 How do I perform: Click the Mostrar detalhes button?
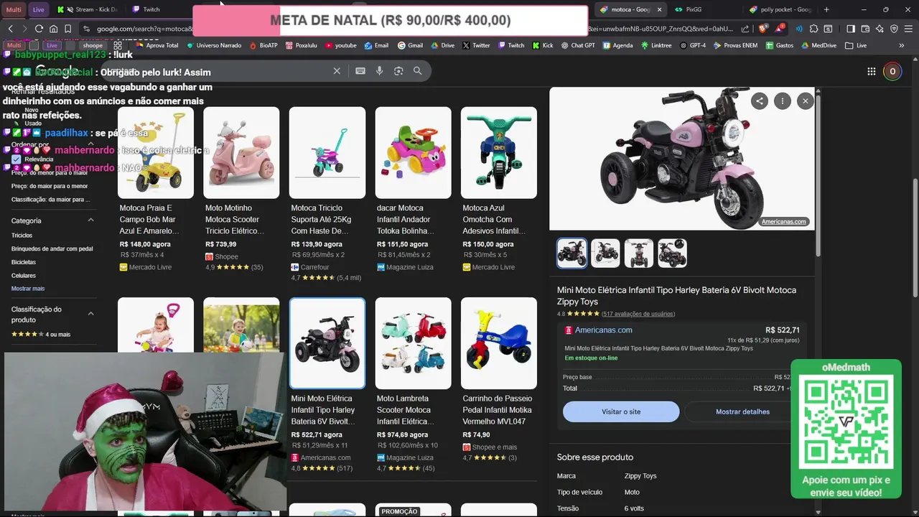(x=742, y=411)
